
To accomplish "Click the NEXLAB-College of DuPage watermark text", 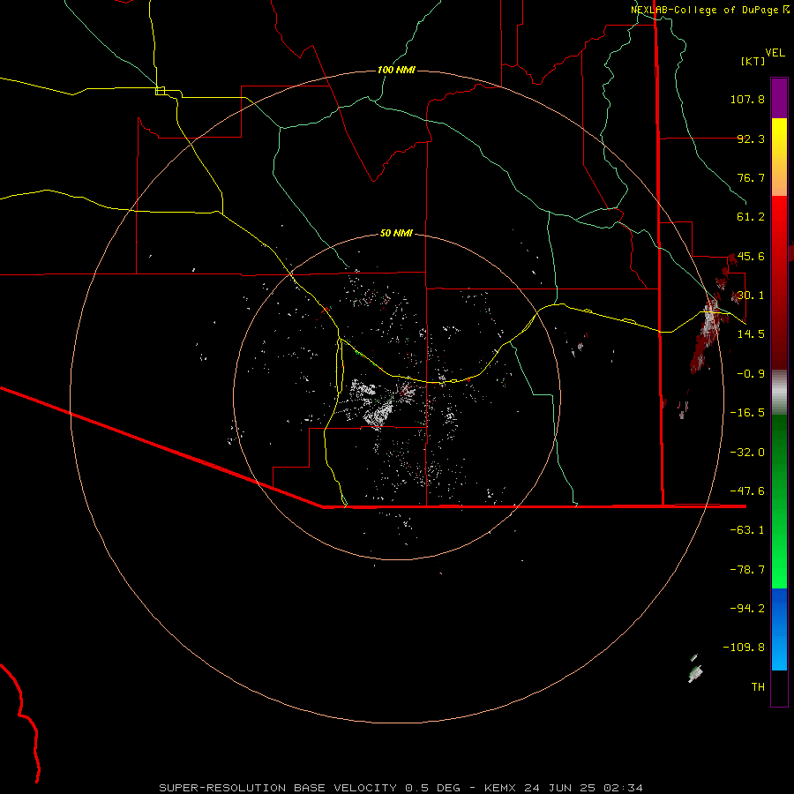I will point(710,10).
